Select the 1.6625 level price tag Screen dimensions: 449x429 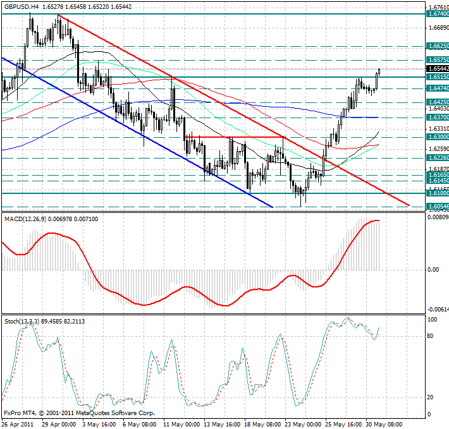pos(437,46)
